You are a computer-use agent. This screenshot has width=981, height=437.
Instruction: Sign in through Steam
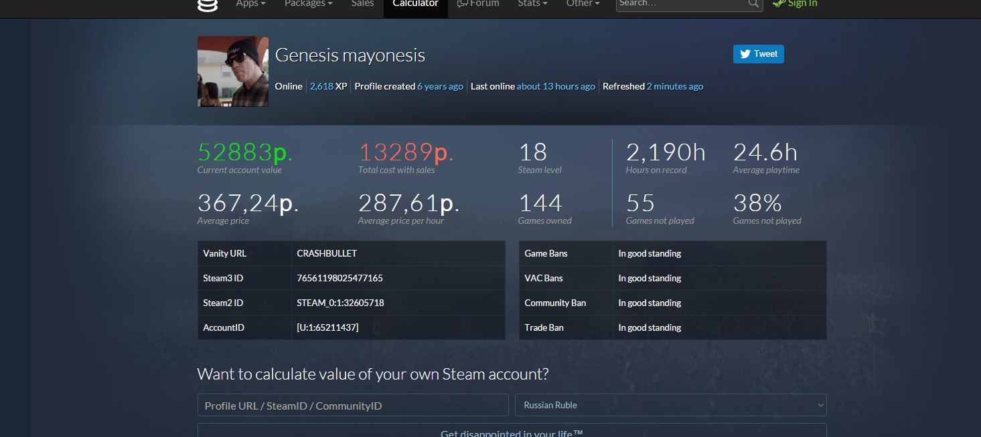tap(795, 4)
